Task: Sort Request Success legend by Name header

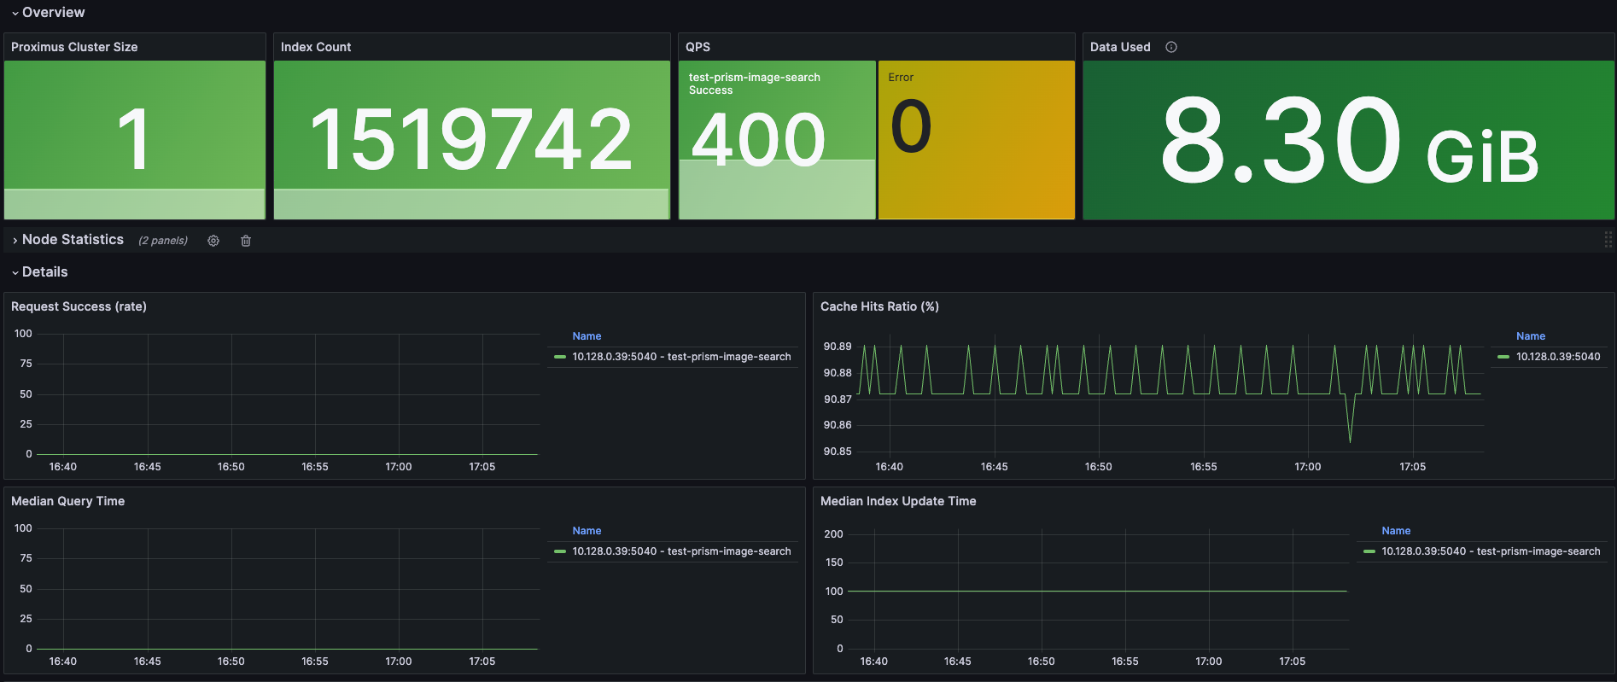Action: click(587, 336)
